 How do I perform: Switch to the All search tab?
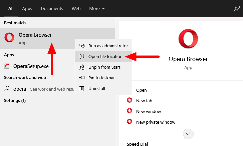pos(11,9)
